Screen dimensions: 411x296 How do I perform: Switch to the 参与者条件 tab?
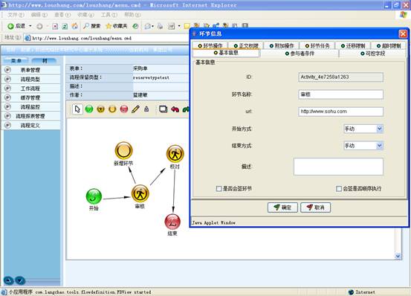pos(300,54)
